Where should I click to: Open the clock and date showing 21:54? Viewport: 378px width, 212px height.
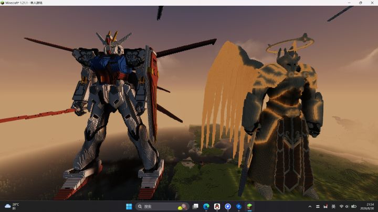(x=367, y=206)
